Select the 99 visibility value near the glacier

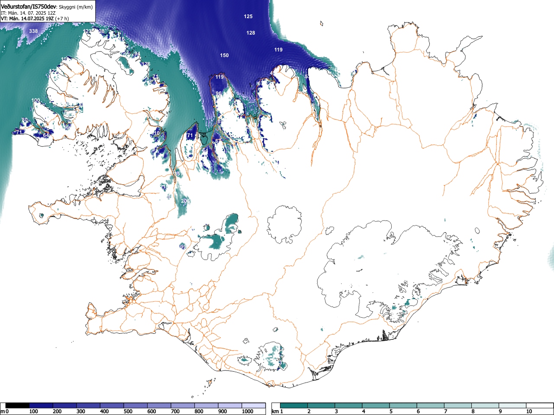[x=183, y=246]
